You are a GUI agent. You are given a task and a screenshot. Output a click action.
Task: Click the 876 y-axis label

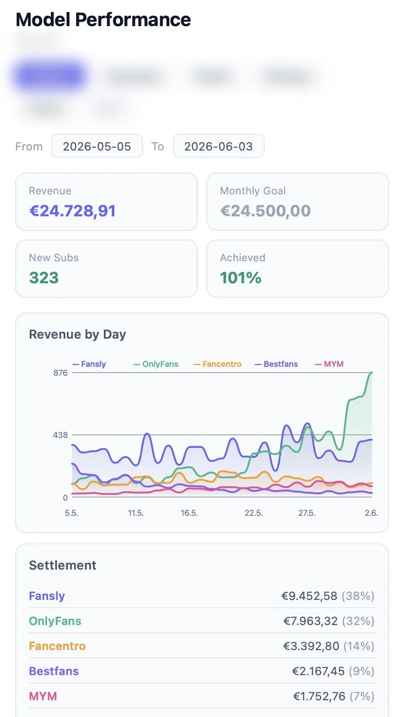point(61,373)
